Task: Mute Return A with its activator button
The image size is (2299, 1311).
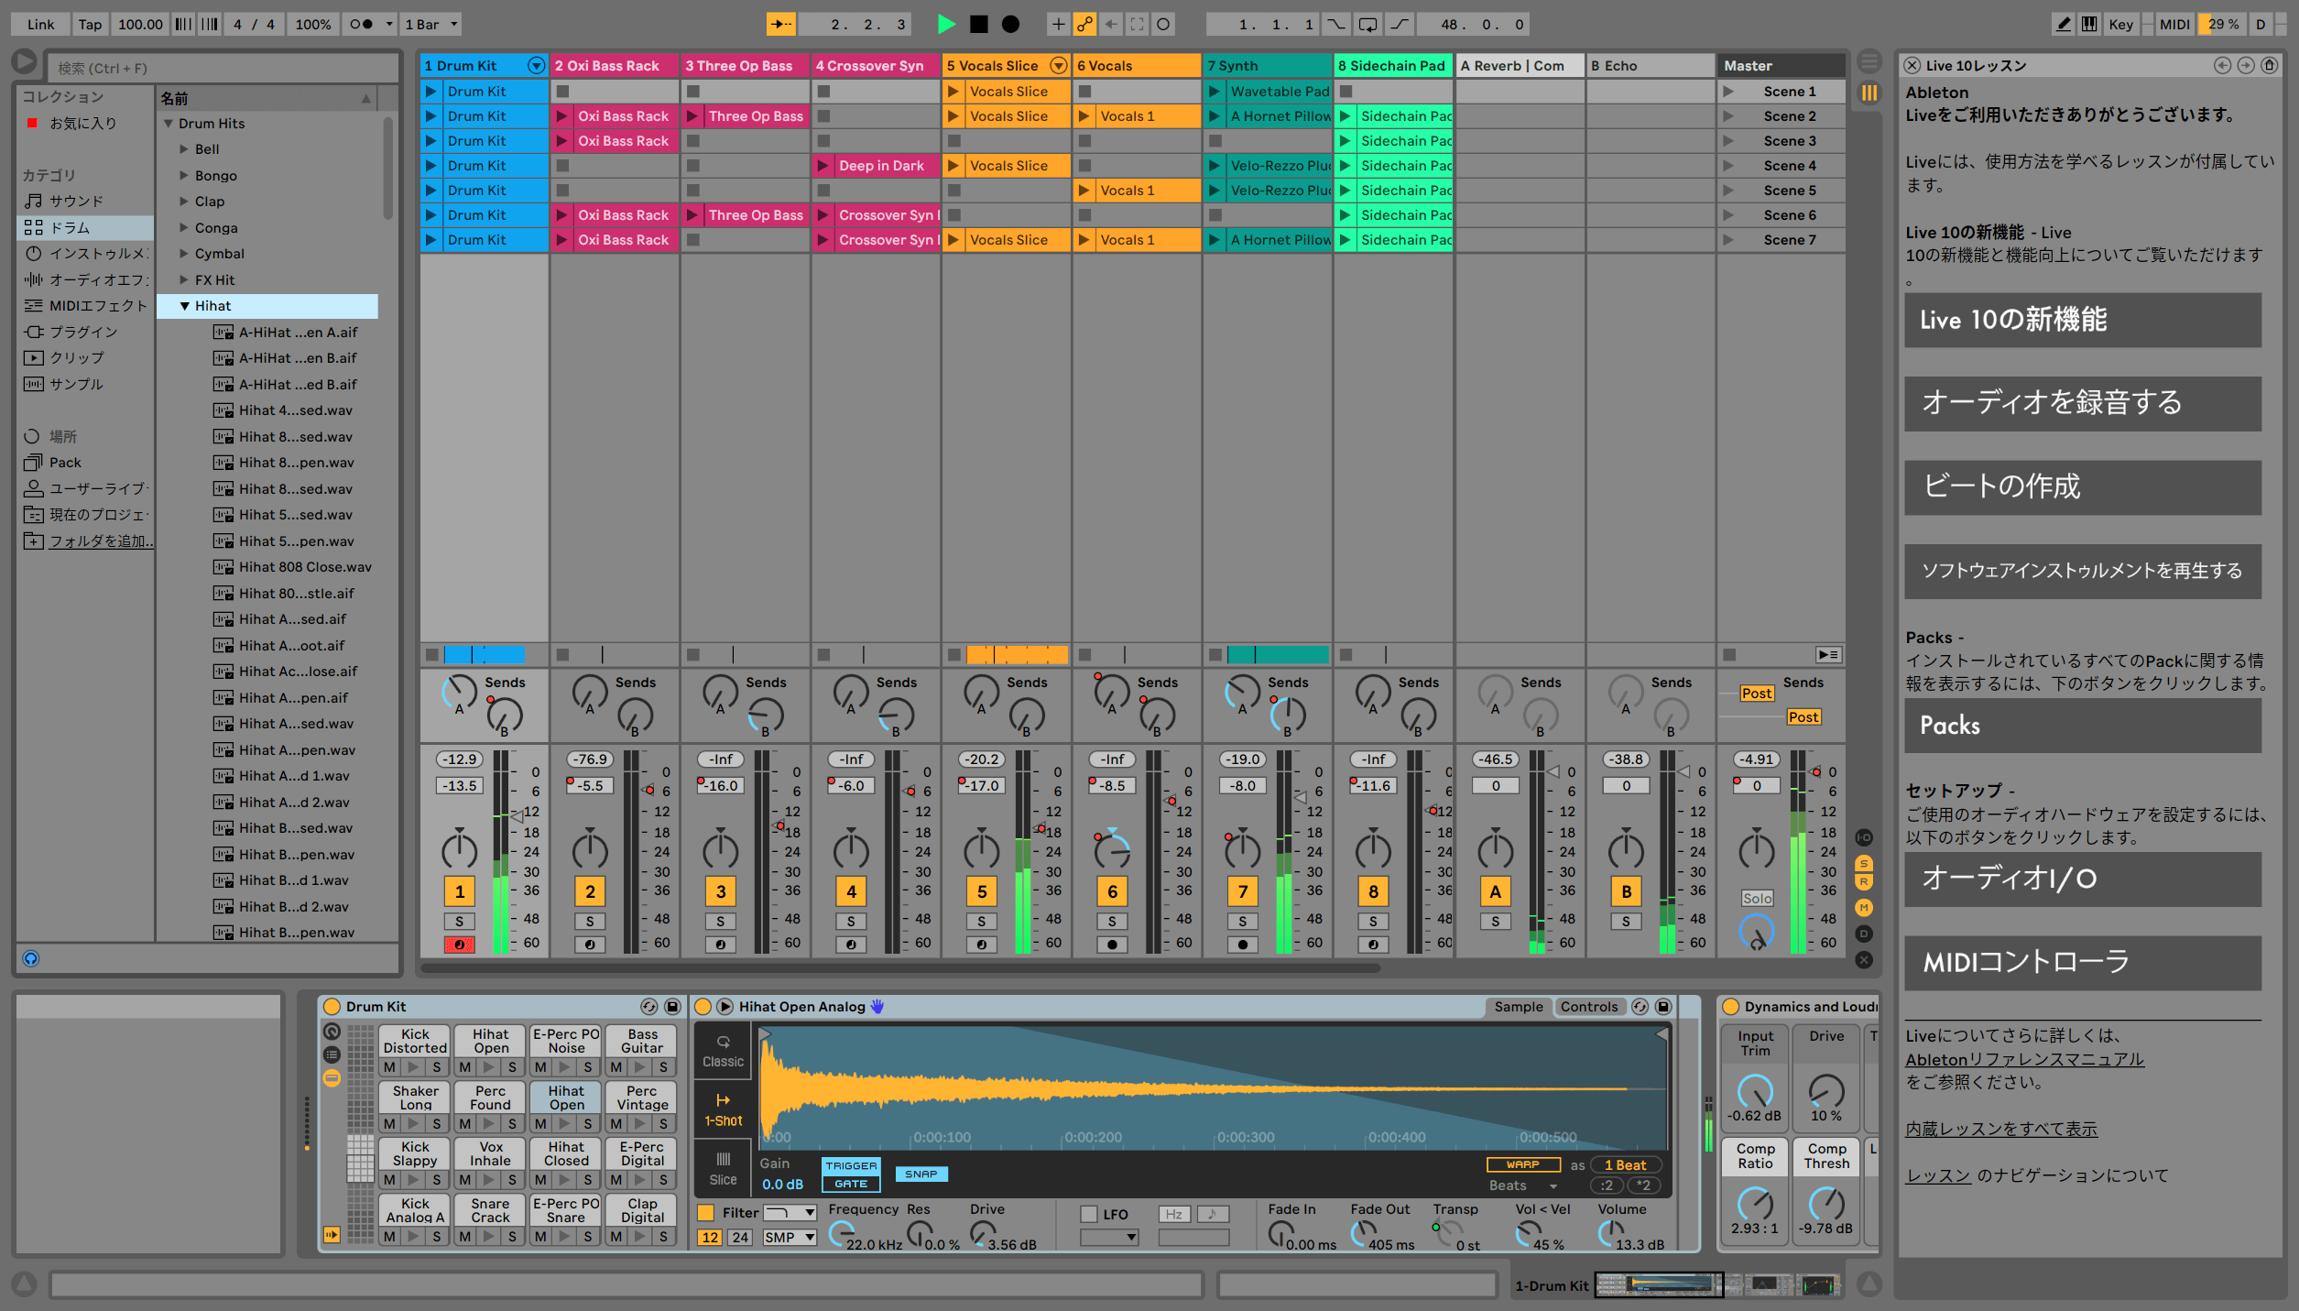Action: click(1495, 891)
